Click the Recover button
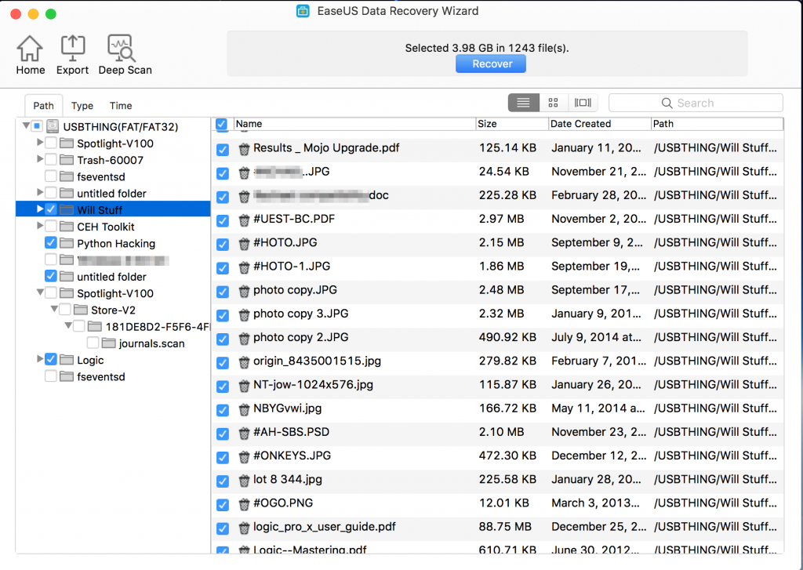 (x=492, y=64)
